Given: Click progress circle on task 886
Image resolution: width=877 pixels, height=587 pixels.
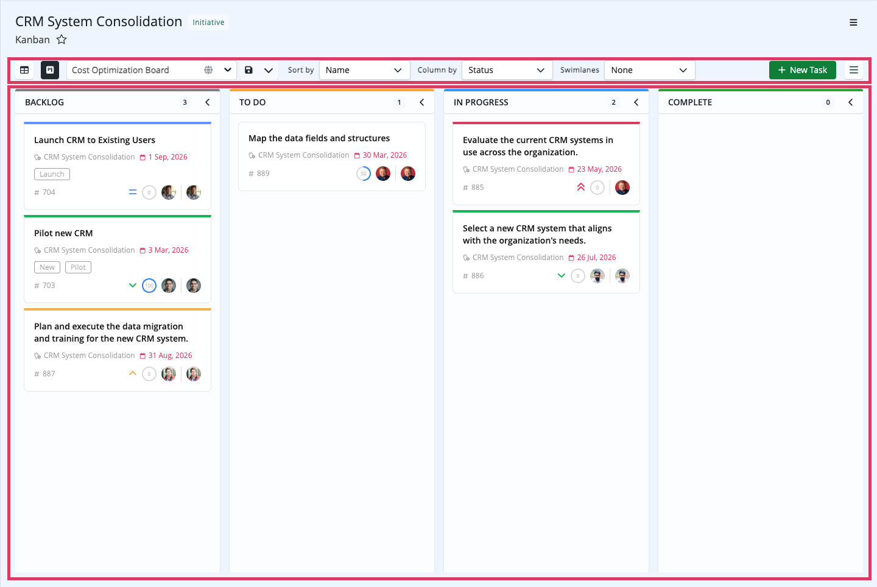Looking at the screenshot, I should 578,276.
